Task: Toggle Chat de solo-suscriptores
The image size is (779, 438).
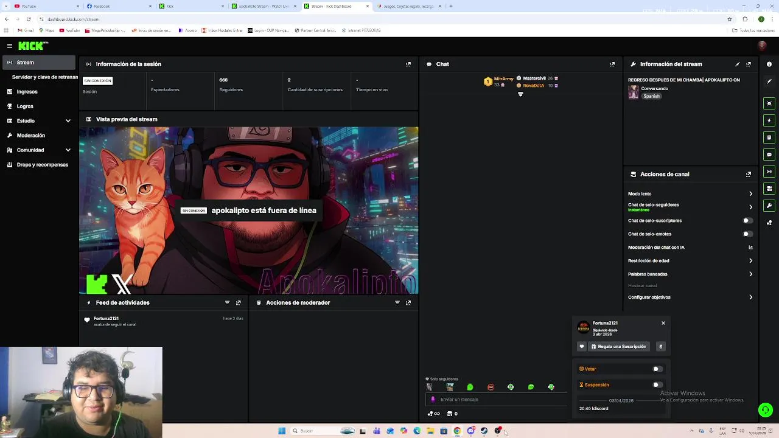Action: pyautogui.click(x=748, y=221)
